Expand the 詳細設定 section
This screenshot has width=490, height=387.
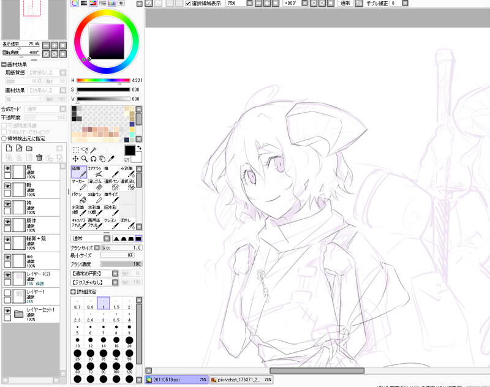click(x=73, y=291)
